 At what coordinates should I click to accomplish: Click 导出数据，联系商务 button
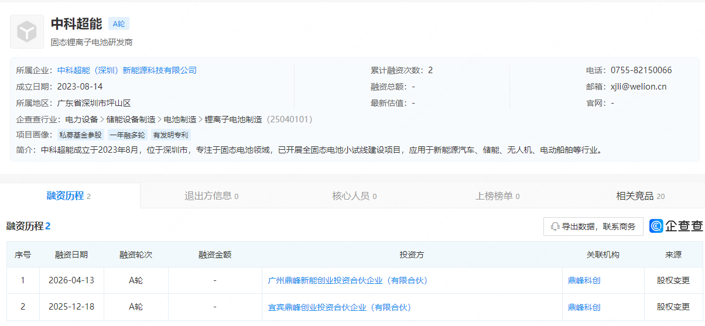(x=593, y=227)
